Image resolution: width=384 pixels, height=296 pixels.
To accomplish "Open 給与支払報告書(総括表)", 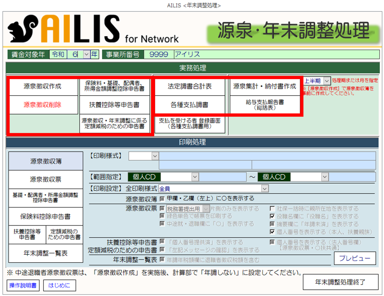I will coord(265,105).
